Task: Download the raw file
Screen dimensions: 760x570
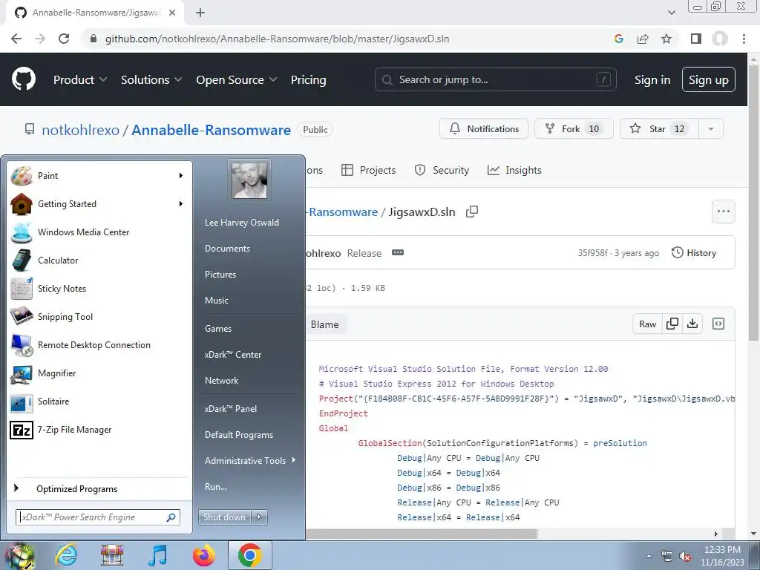Action: pos(692,324)
